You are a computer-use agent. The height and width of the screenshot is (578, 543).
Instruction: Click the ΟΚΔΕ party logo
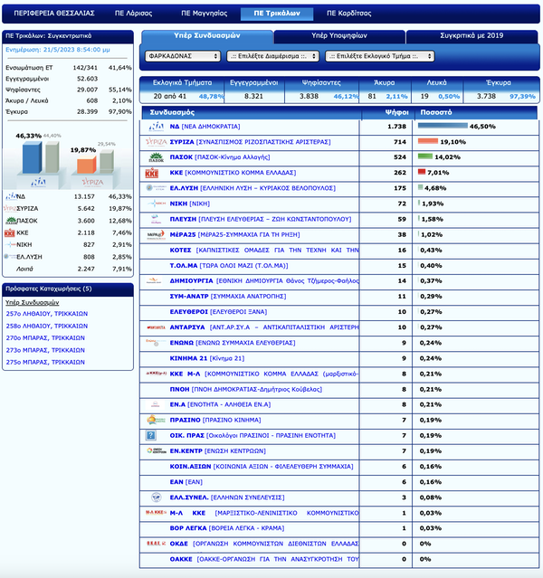[156, 544]
